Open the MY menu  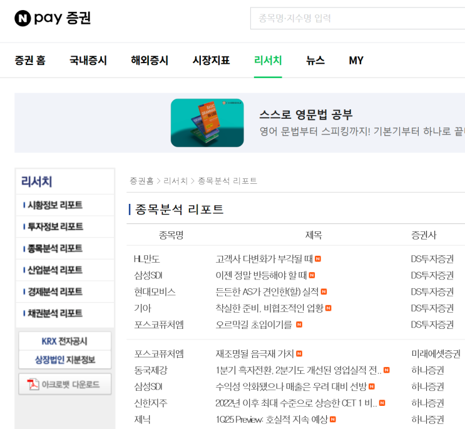coord(356,61)
